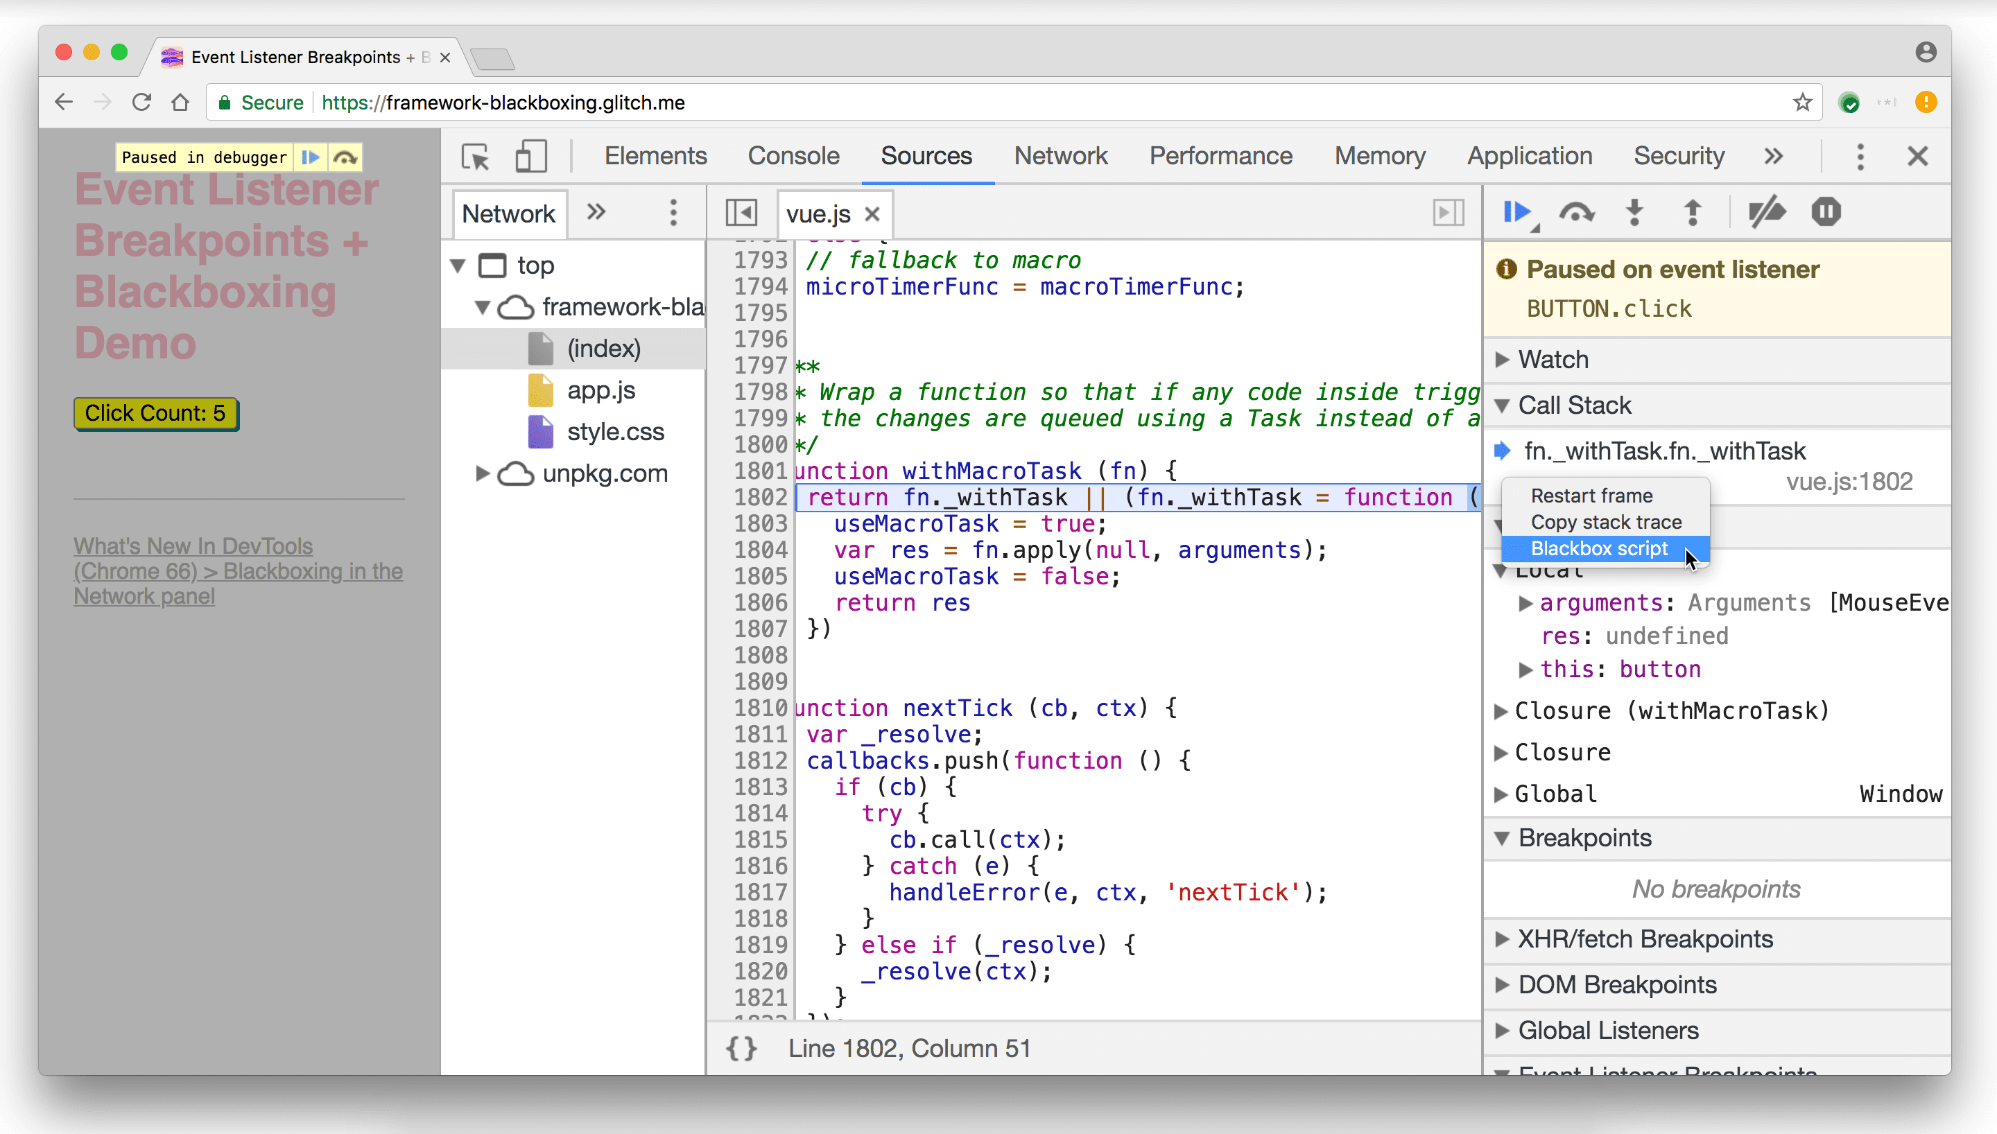Click the Pause on exceptions icon
This screenshot has width=1997, height=1134.
[x=1826, y=213]
